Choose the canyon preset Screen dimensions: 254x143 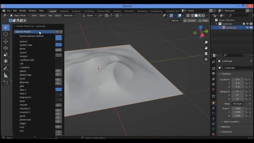coord(23,52)
